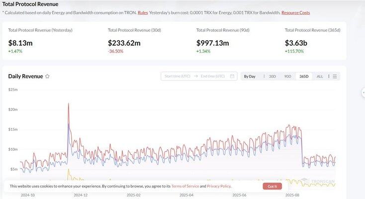Favorite the Daily Revenue chart with the star icon

pyautogui.click(x=47, y=76)
